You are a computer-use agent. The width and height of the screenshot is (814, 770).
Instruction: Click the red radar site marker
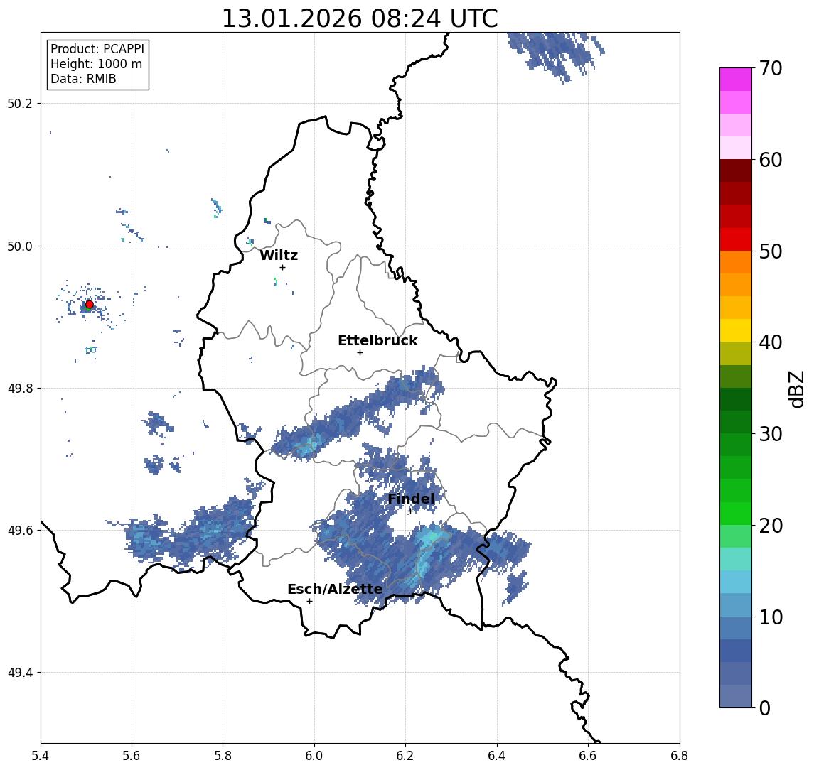(x=90, y=305)
